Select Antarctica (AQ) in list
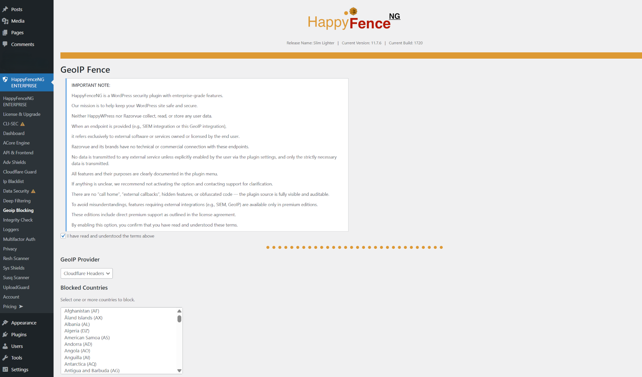The image size is (642, 377). tap(118, 364)
